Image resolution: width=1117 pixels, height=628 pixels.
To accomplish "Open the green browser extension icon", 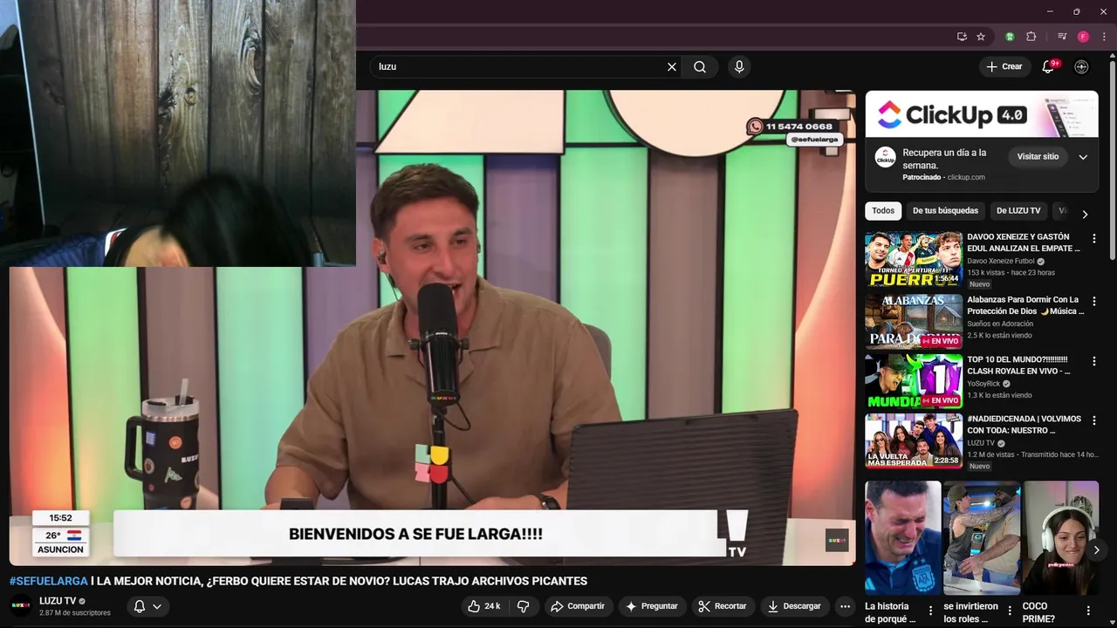I will point(1010,37).
